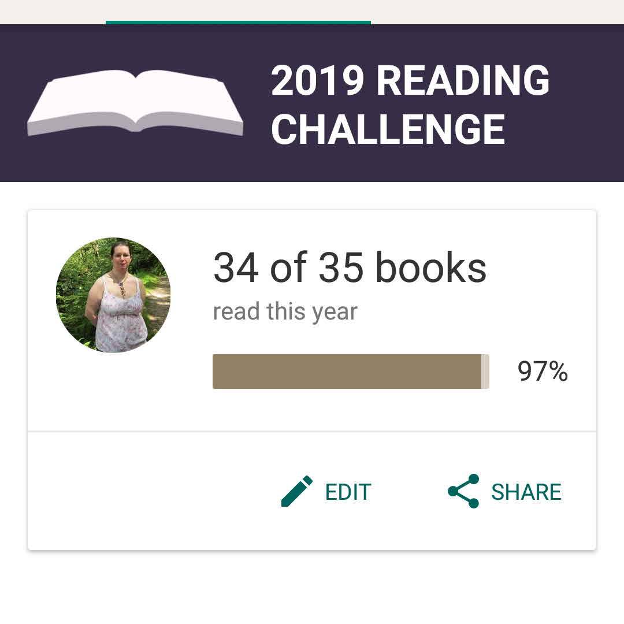This screenshot has width=624, height=624.
Task: Select the green active tab indicator
Action: [238, 23]
